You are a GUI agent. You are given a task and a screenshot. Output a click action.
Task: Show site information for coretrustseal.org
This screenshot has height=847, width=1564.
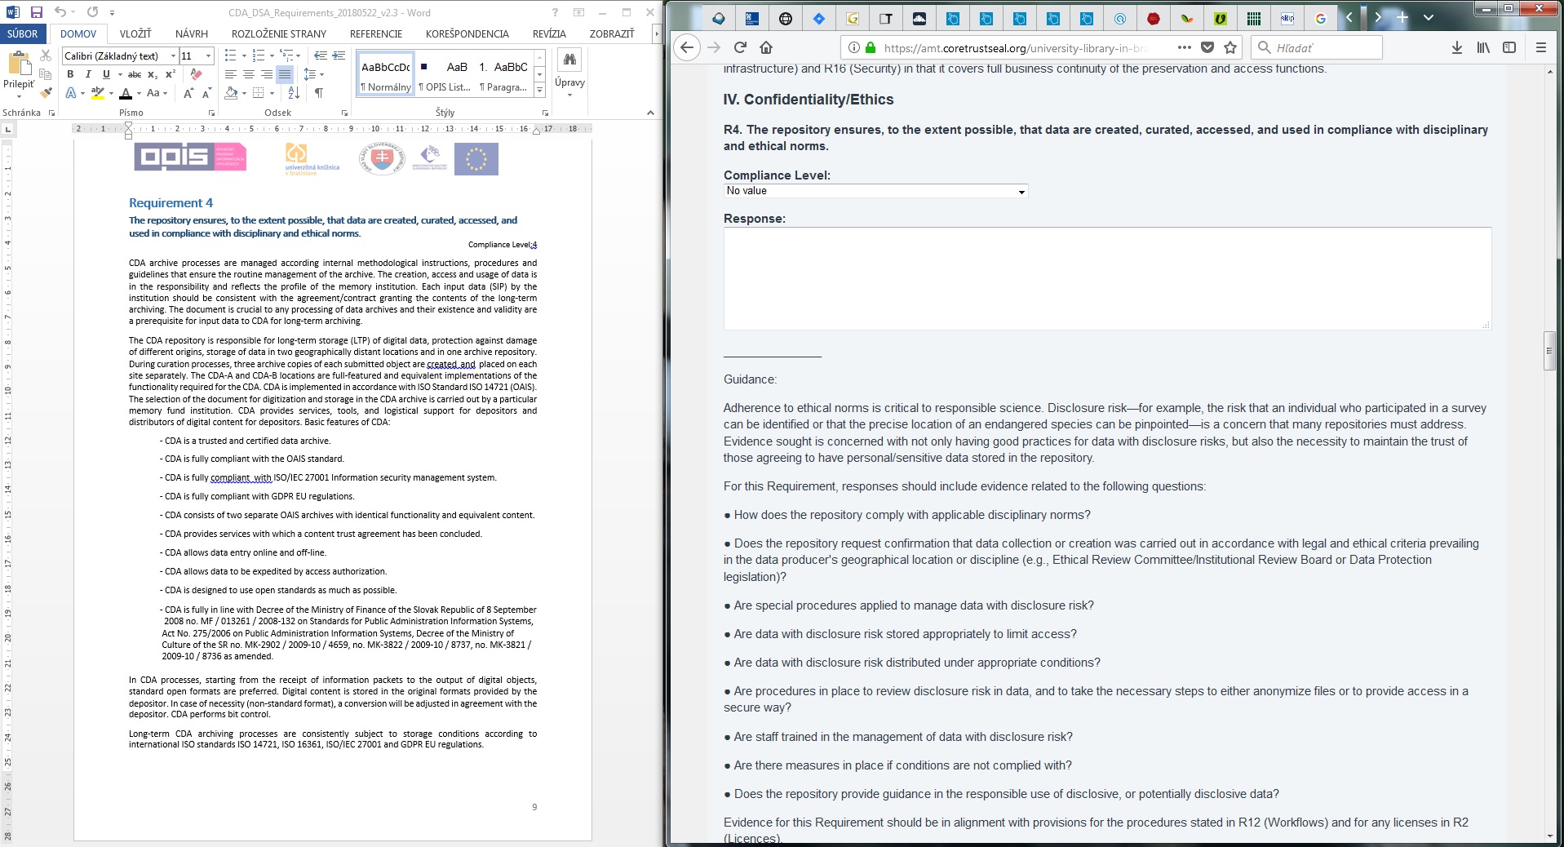(853, 47)
